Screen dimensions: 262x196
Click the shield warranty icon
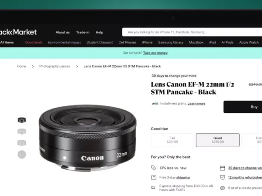click(x=222, y=177)
